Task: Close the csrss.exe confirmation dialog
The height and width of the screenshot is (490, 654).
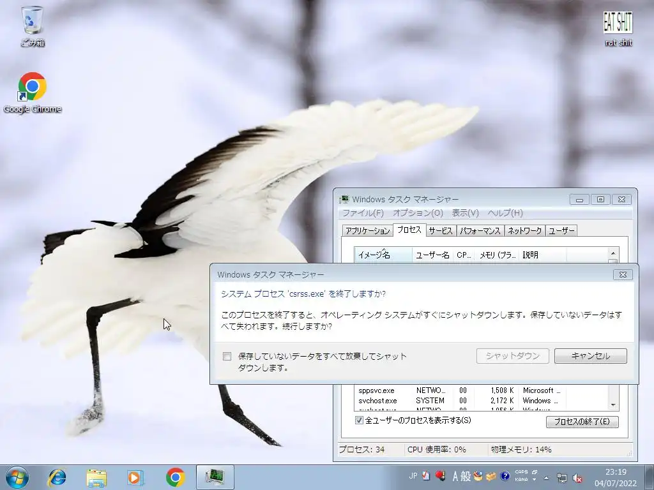Action: click(623, 274)
